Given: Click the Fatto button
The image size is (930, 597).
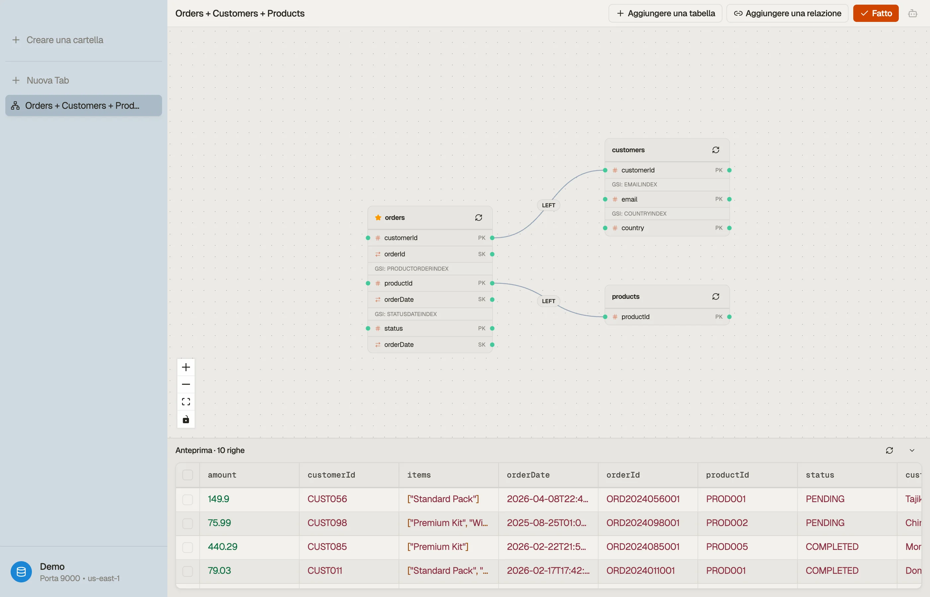Looking at the screenshot, I should point(876,14).
